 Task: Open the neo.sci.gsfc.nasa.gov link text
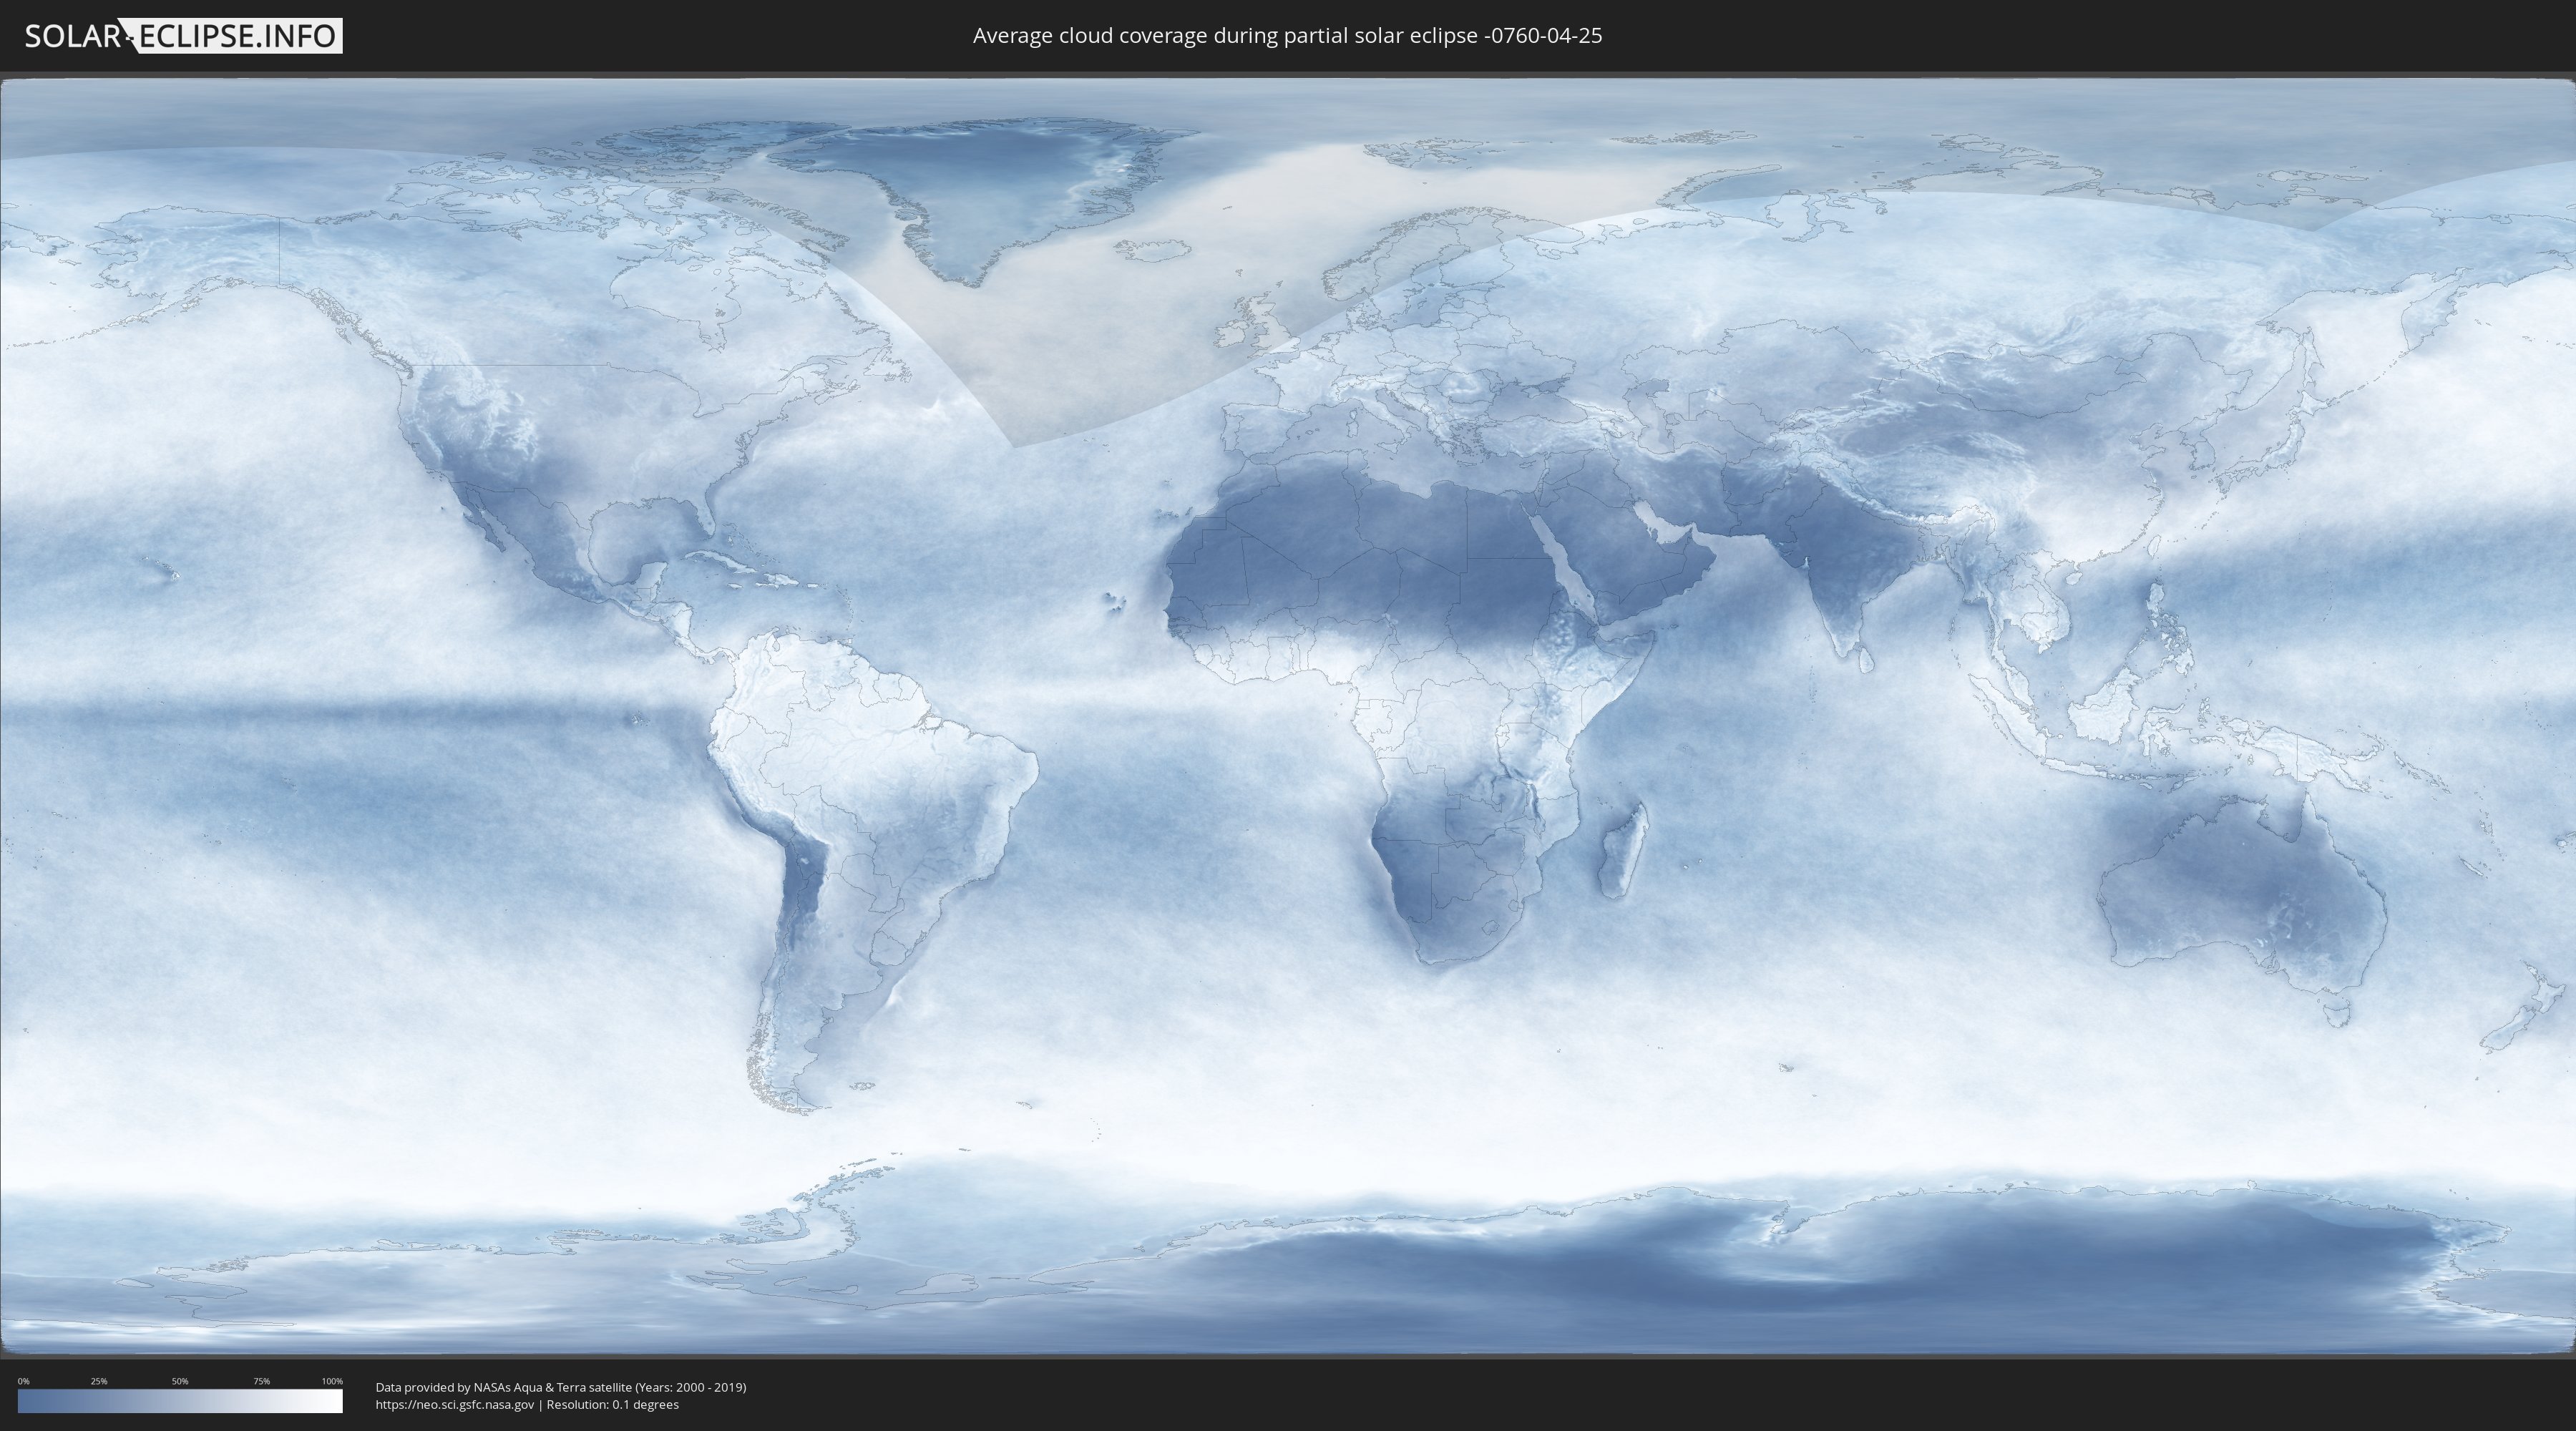455,1404
